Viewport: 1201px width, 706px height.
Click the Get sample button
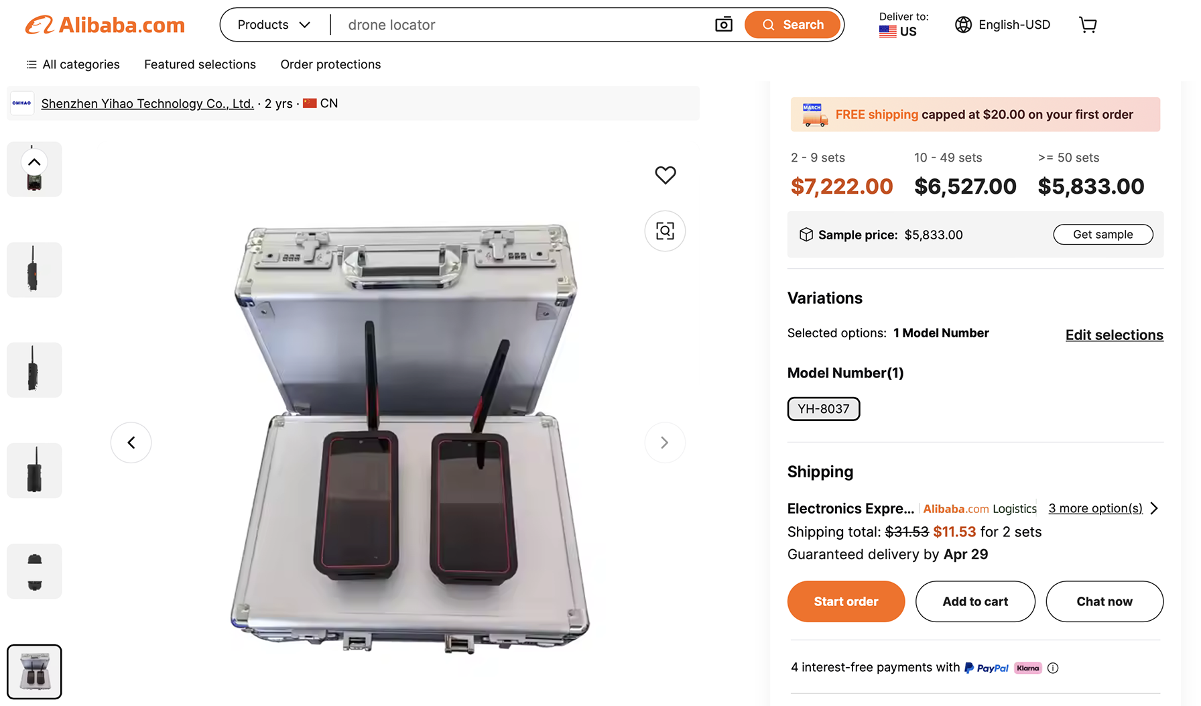1102,235
